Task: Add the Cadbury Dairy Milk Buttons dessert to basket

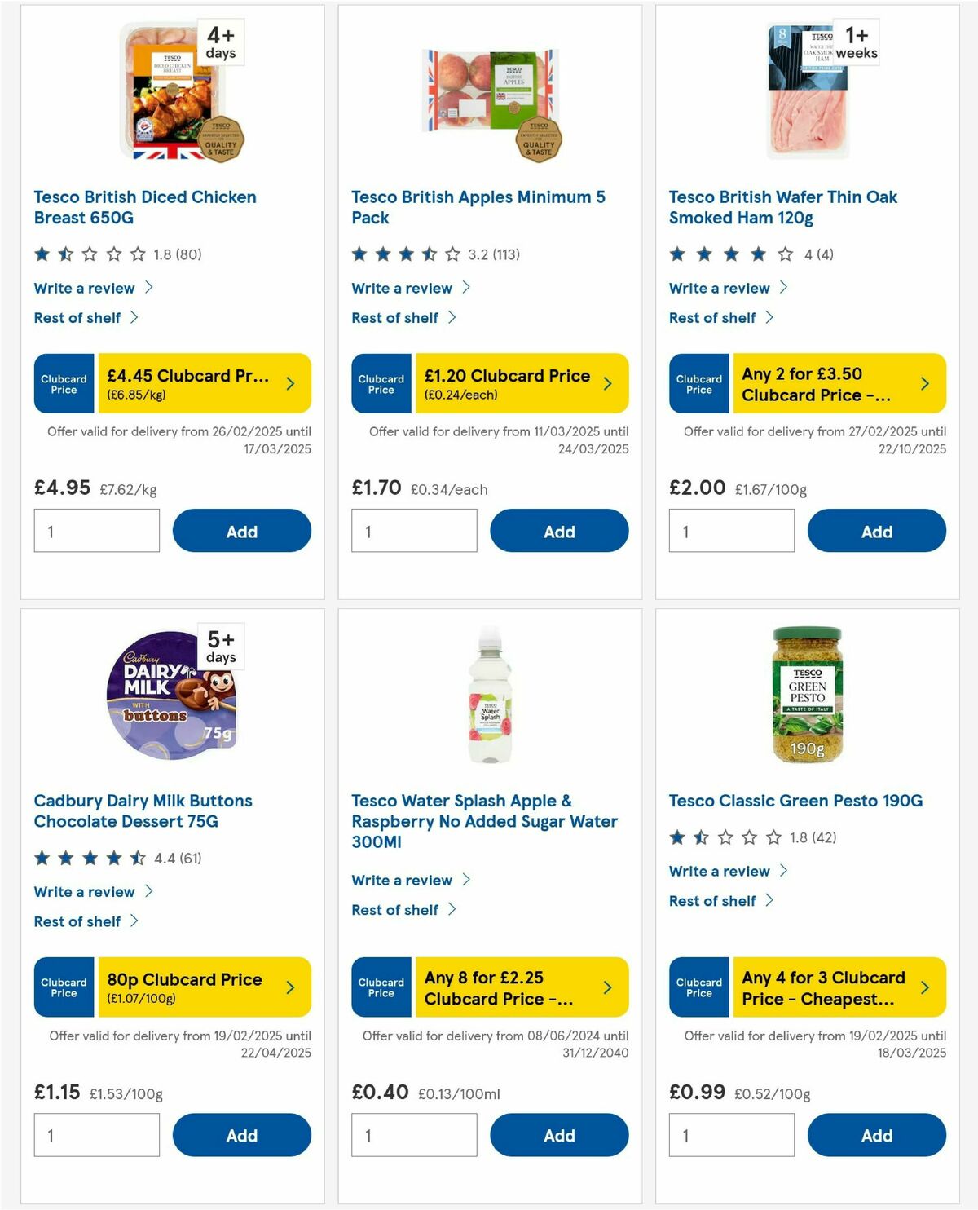Action: click(x=241, y=1134)
